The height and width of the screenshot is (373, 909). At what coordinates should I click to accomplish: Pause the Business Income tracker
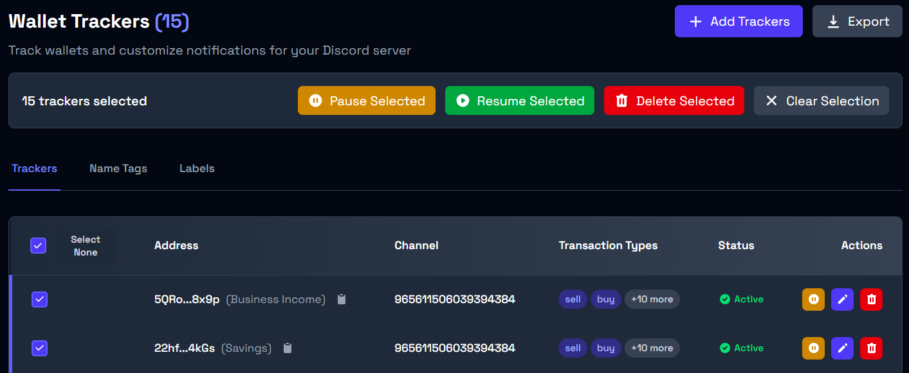point(813,299)
